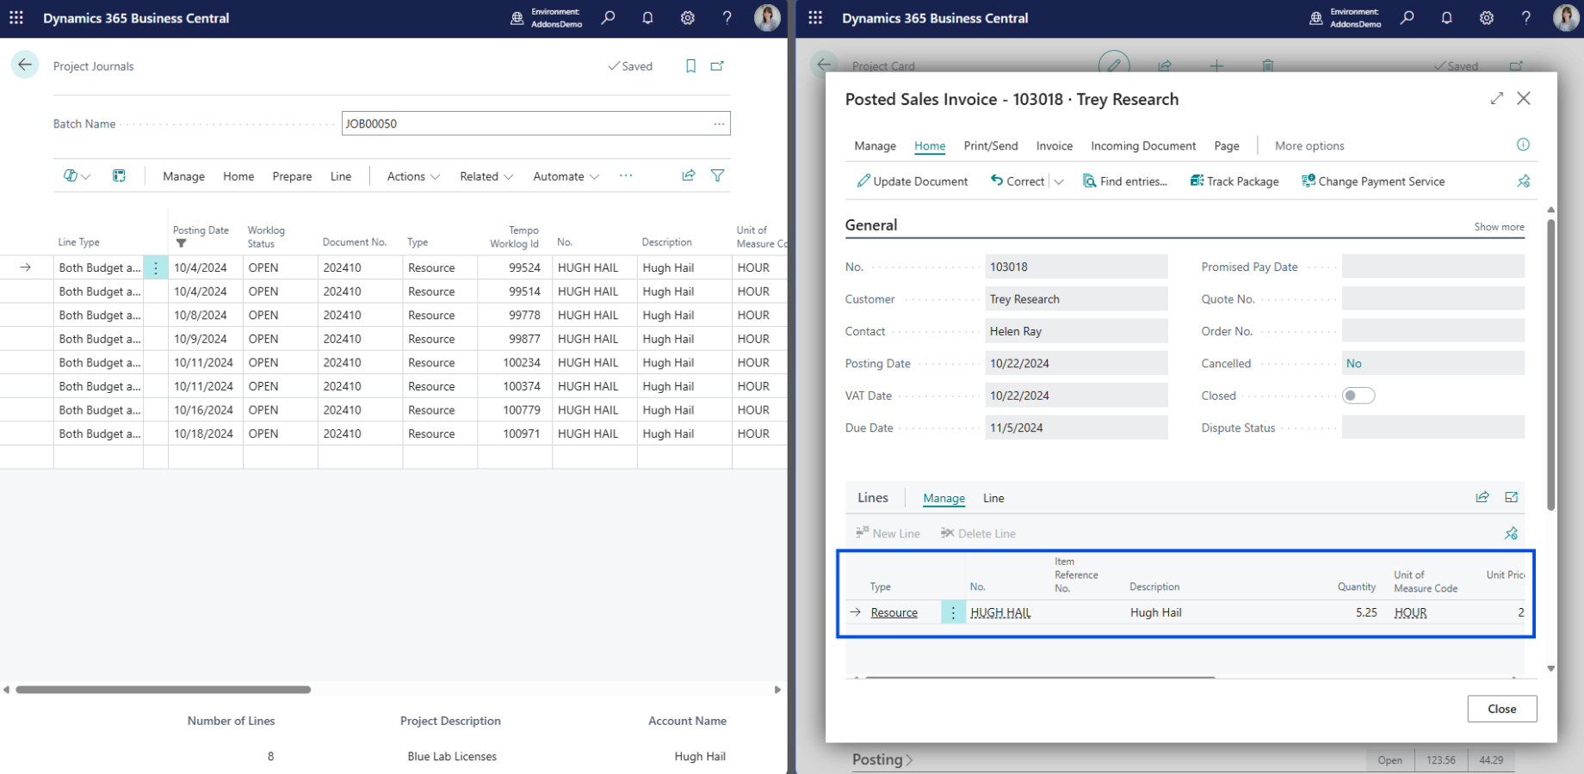The height and width of the screenshot is (774, 1584).
Task: Click Close button in invoice dialog
Action: pos(1501,709)
